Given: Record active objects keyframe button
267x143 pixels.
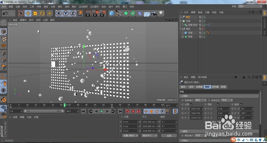Looking at the screenshot, I should (x=127, y=111).
